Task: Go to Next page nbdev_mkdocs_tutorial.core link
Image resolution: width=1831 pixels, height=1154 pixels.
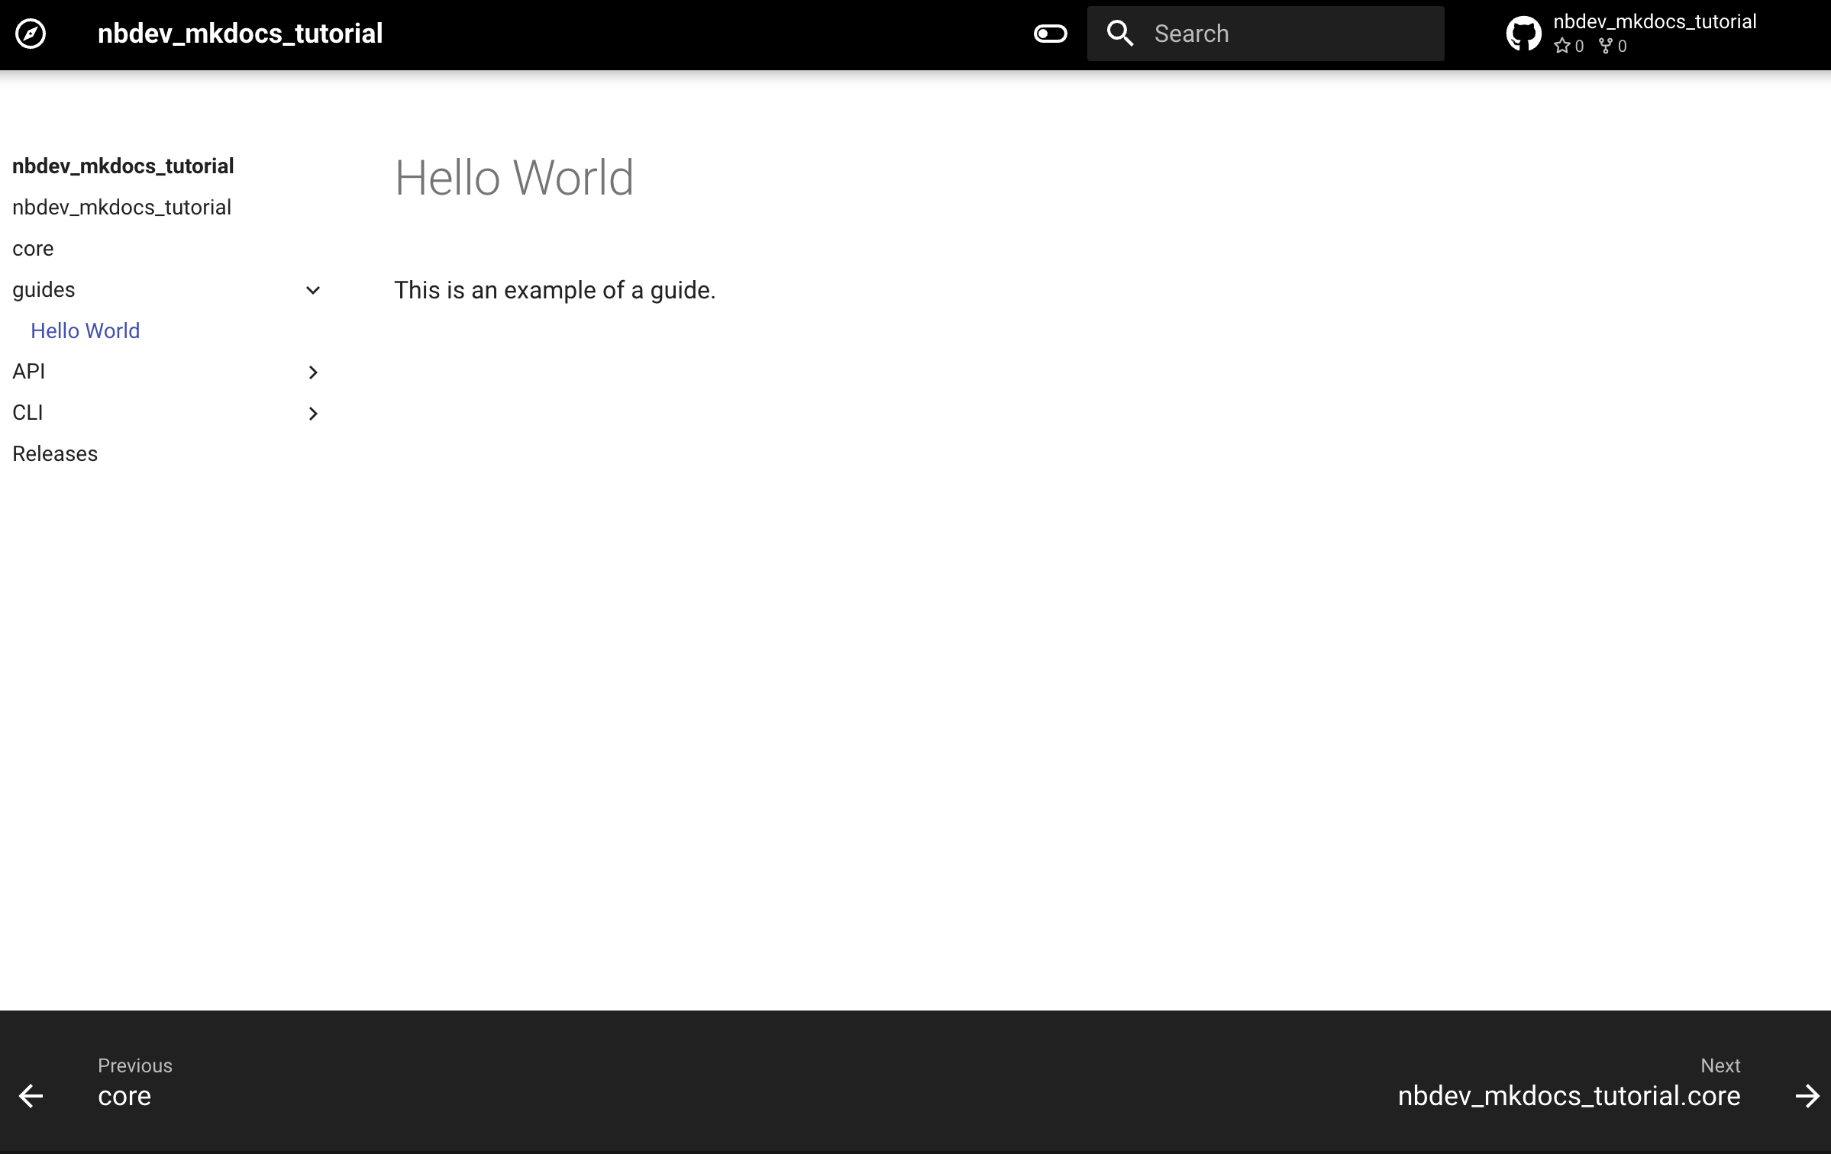Action: click(x=1568, y=1096)
